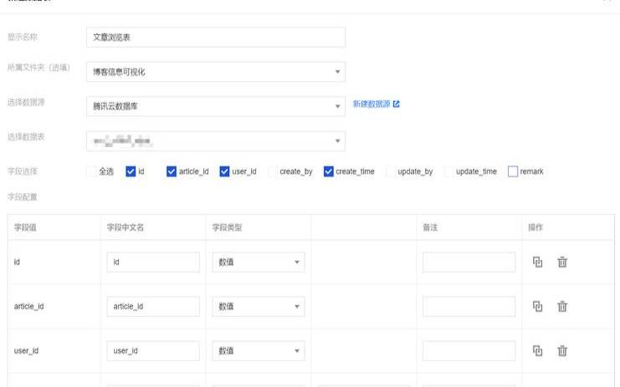Uncheck the create_time field checkbox
Screen dimensions: 620x387
329,171
